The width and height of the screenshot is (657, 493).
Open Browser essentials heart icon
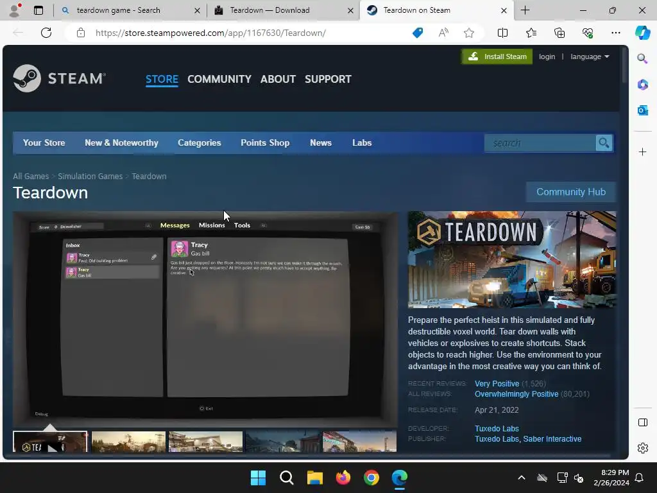(x=588, y=33)
